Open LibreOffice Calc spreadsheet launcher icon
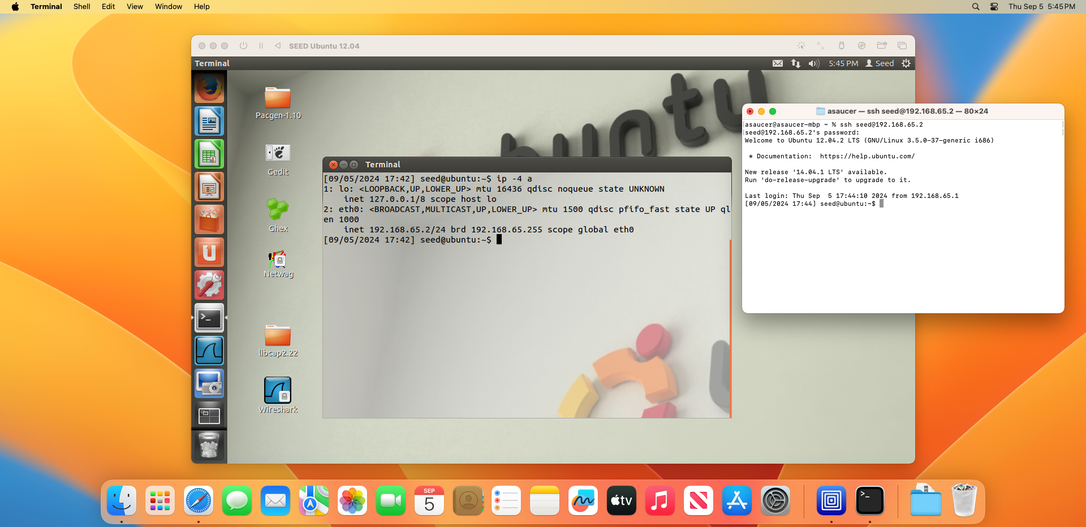 pos(209,154)
